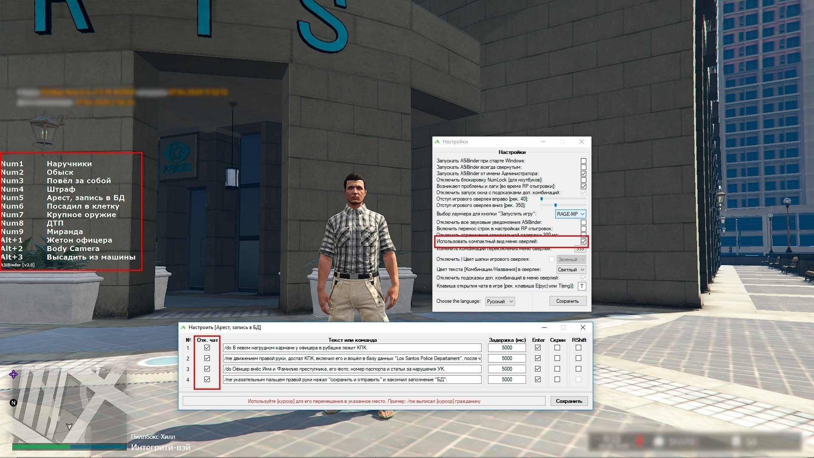Click Сохранить in the Настройки window
This screenshot has height=458, width=814.
[567, 301]
